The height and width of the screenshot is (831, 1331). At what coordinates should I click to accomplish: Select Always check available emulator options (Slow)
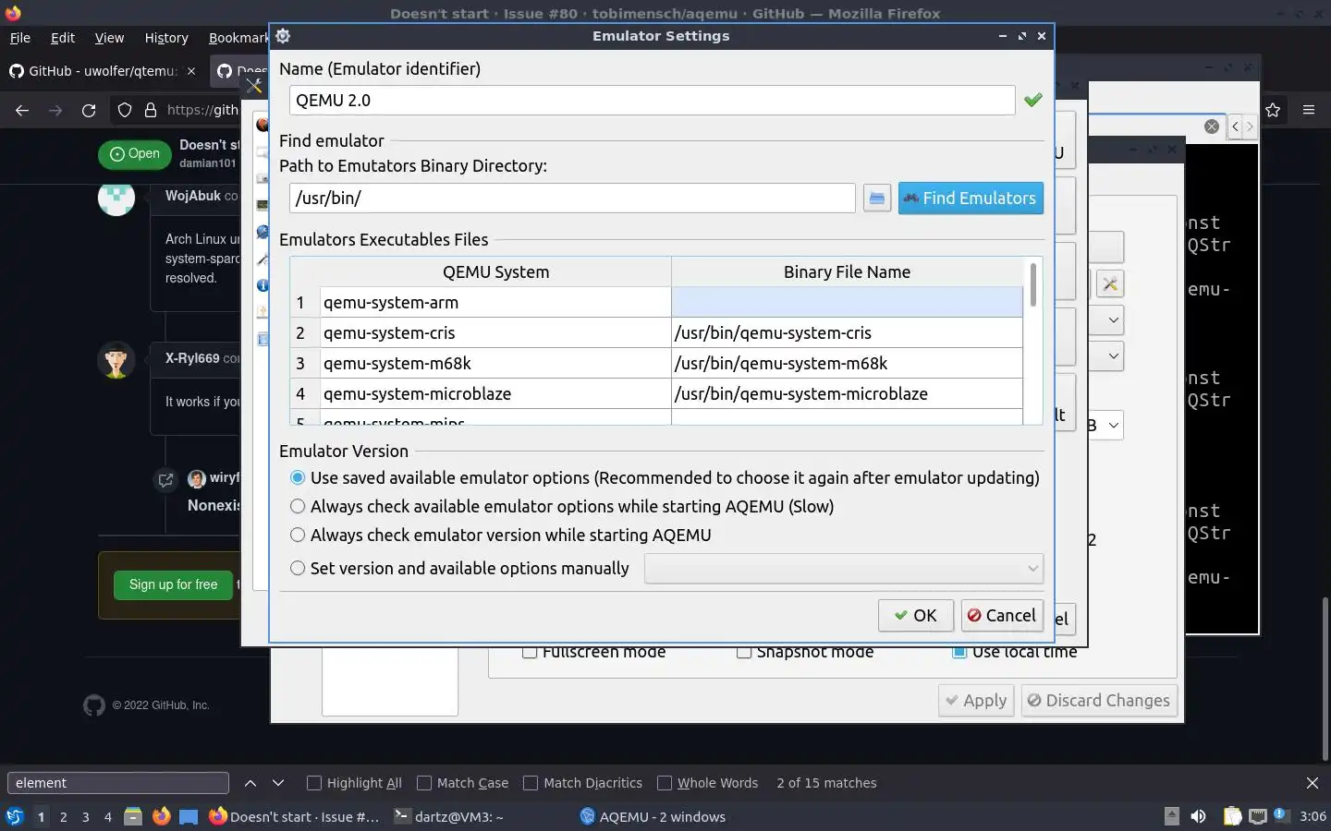(297, 506)
